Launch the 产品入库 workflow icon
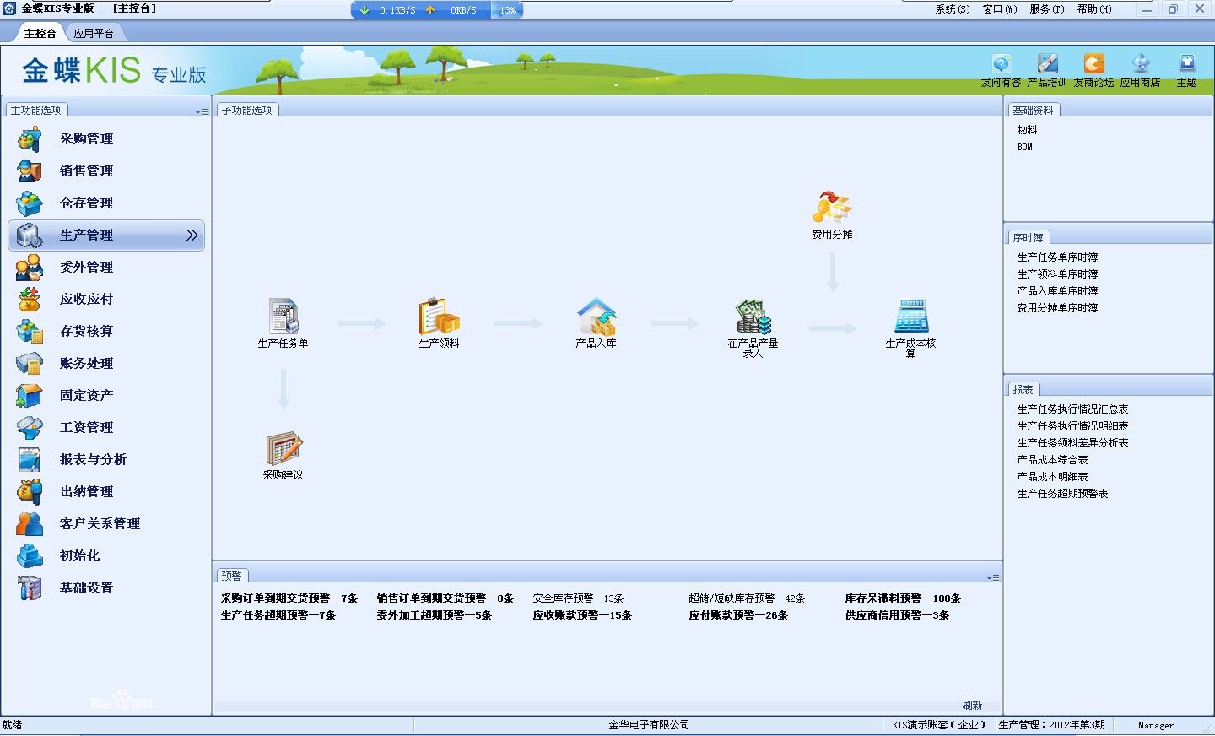The height and width of the screenshot is (736, 1215). (x=597, y=317)
